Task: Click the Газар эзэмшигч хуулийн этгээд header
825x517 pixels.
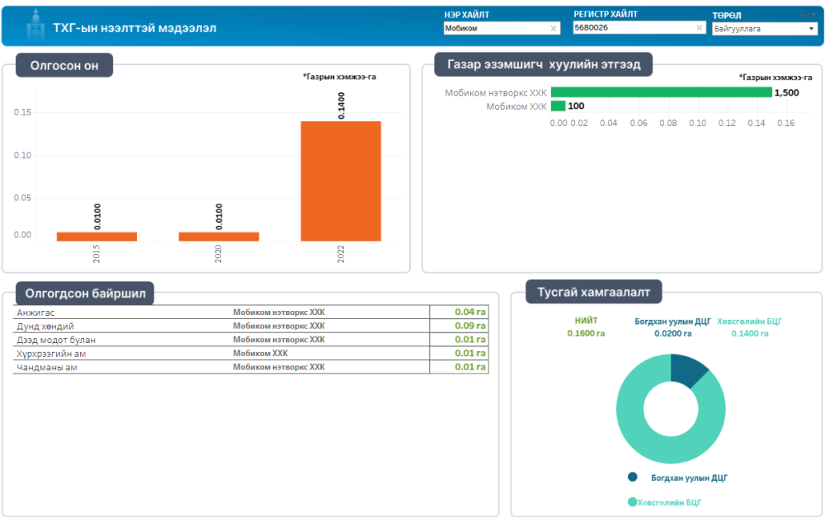Action: (544, 64)
